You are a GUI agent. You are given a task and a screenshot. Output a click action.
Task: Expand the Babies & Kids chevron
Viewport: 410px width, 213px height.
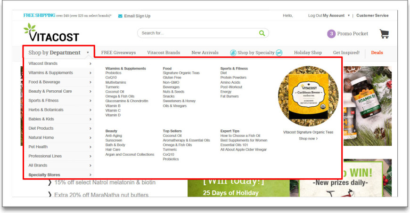90,119
